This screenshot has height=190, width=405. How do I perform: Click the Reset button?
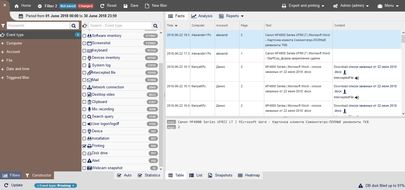pos(108,6)
